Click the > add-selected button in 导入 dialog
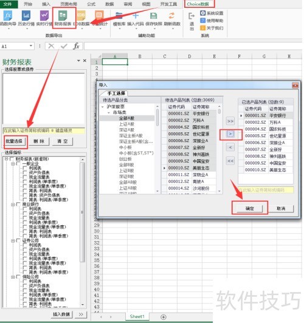304x323 pixels. [230, 134]
